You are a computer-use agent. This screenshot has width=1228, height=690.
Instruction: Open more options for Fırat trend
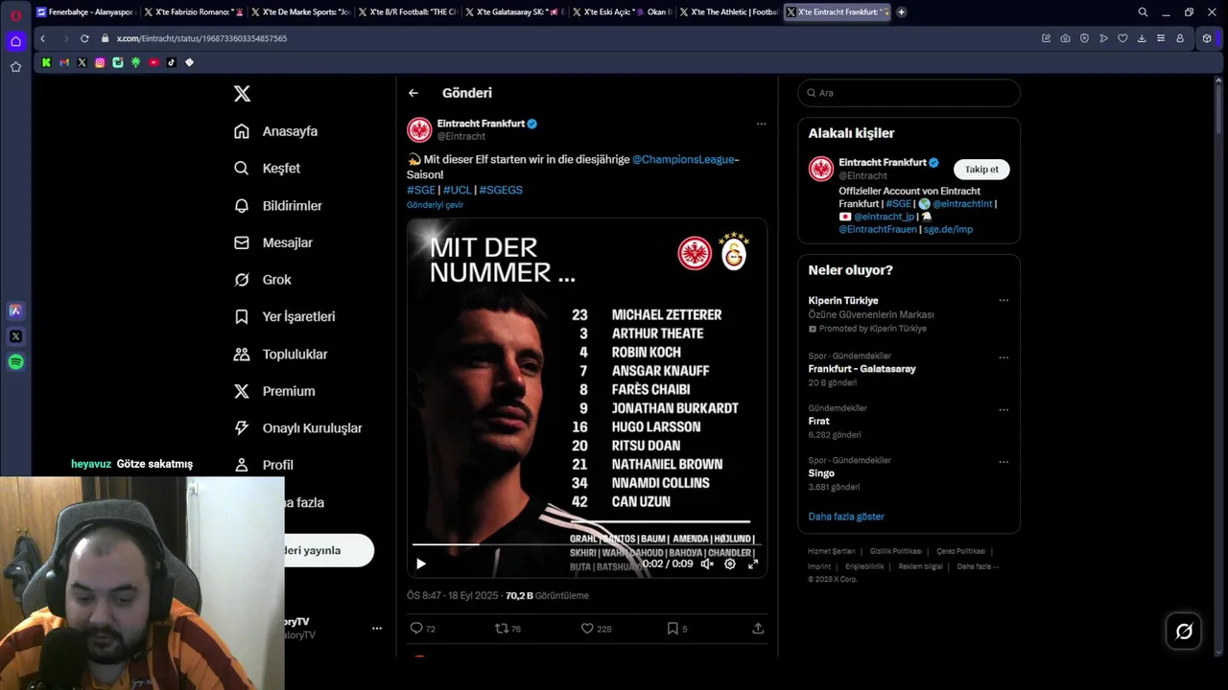coord(1004,410)
